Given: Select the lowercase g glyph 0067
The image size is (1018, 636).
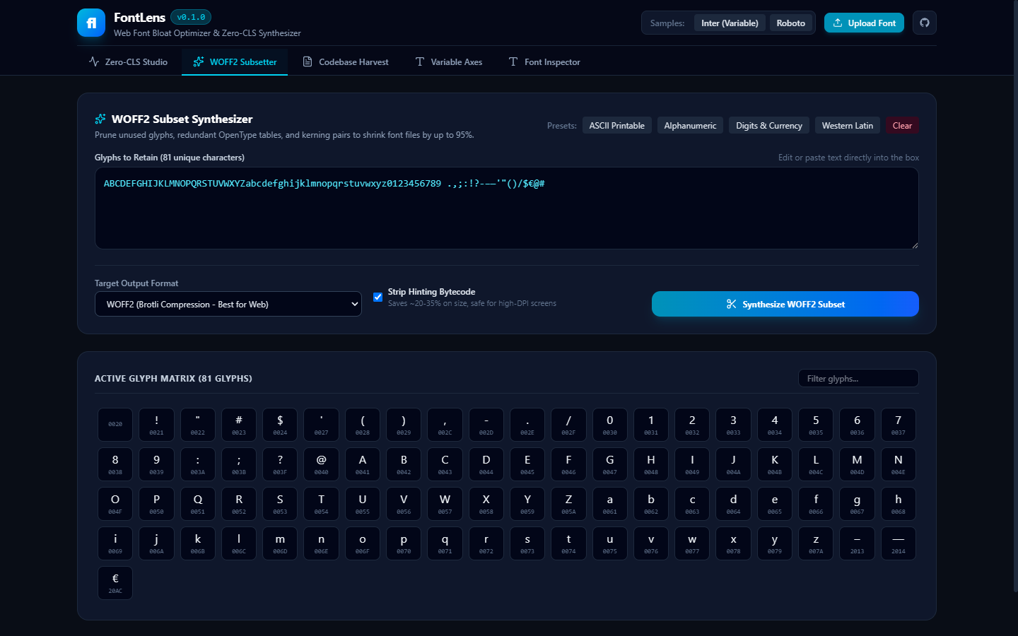Looking at the screenshot, I should (857, 504).
